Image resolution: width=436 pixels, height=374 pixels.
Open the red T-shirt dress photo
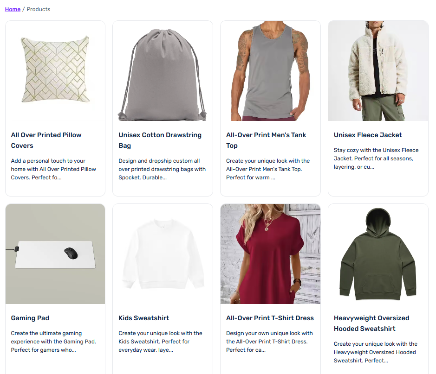pyautogui.click(x=270, y=254)
